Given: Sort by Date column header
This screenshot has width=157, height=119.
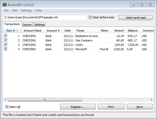Looking at the screenshot, I should click(x=69, y=31).
